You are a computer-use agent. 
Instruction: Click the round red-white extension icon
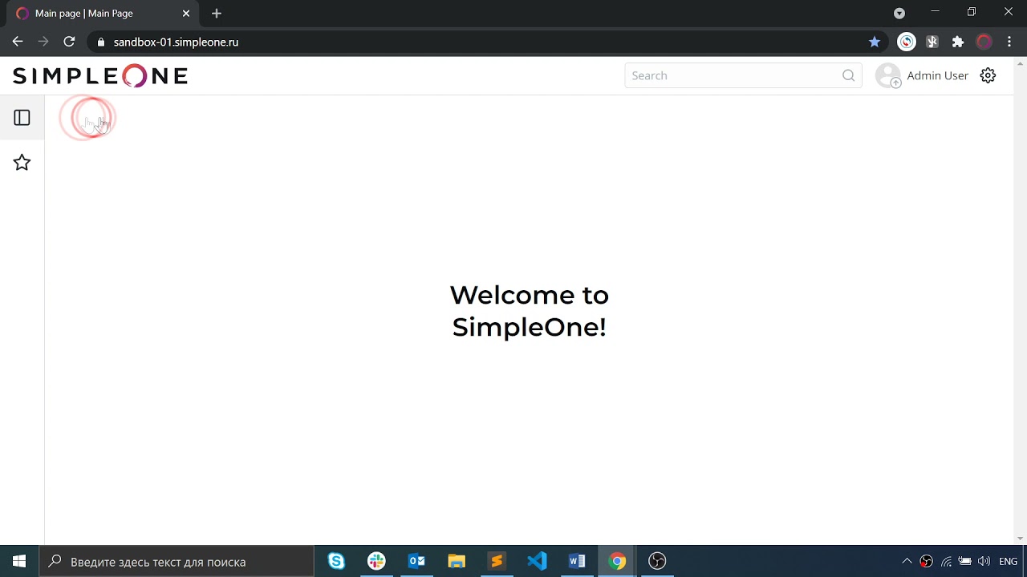click(x=906, y=42)
